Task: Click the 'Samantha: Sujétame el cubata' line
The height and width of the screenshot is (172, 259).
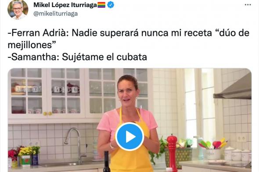Action: pyautogui.click(x=77, y=57)
